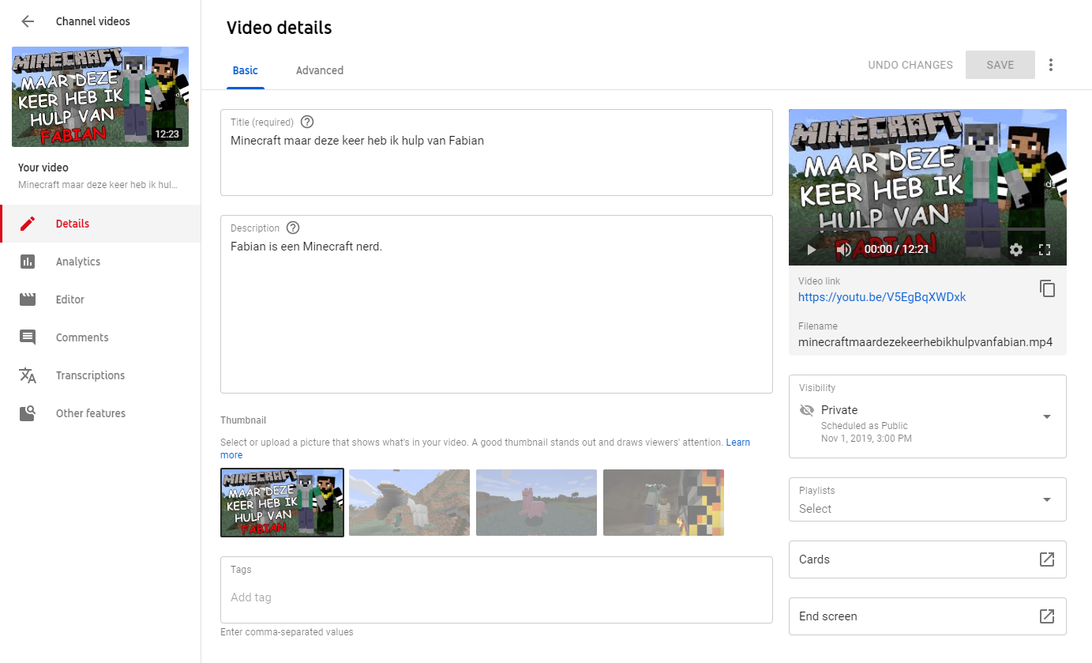Click the UNDO CHANGES button
The height and width of the screenshot is (663, 1092).
click(x=910, y=65)
